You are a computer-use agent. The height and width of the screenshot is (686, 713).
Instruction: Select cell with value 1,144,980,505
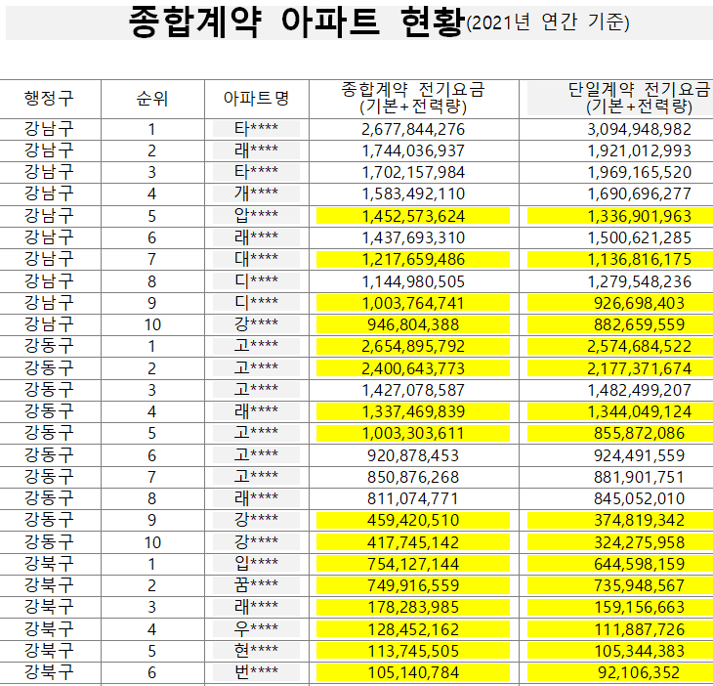click(413, 281)
